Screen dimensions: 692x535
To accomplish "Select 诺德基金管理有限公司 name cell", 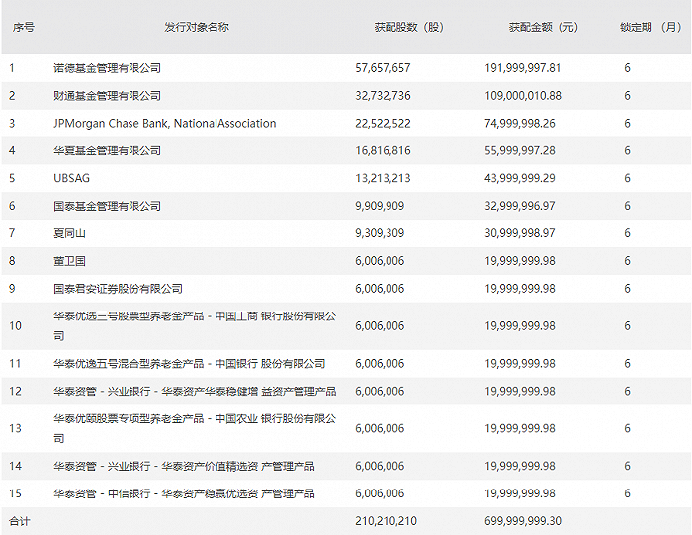I will point(107,68).
